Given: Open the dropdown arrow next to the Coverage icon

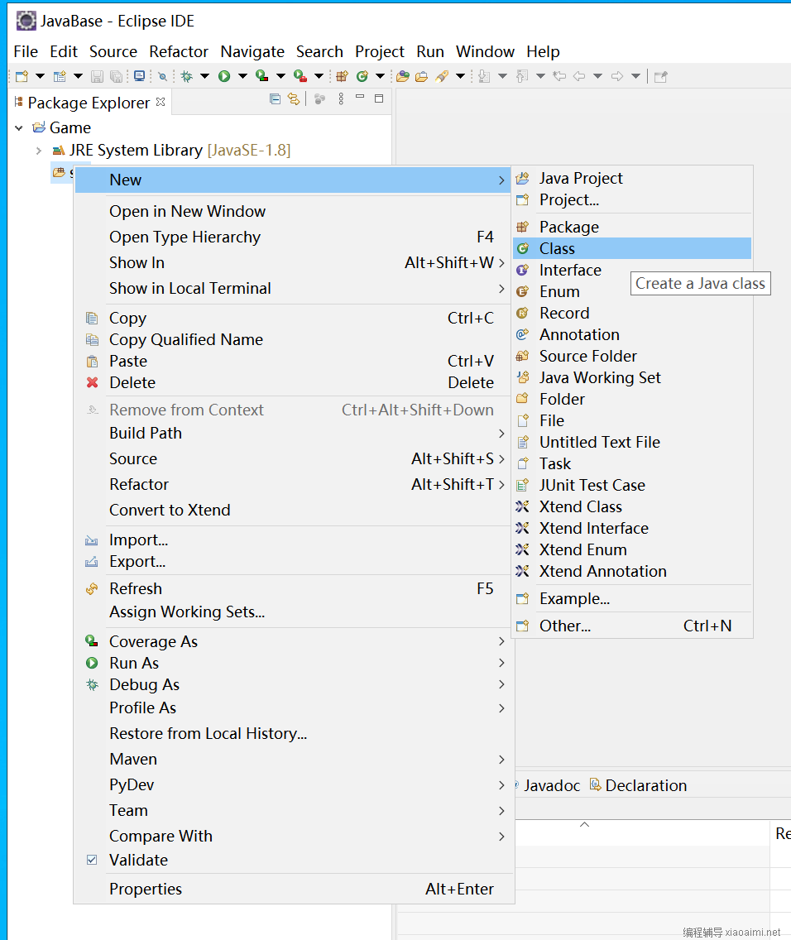Looking at the screenshot, I should pyautogui.click(x=280, y=76).
